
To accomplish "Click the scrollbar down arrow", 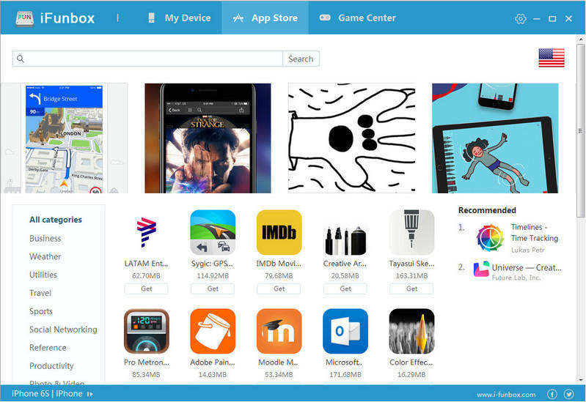I will pyautogui.click(x=580, y=380).
